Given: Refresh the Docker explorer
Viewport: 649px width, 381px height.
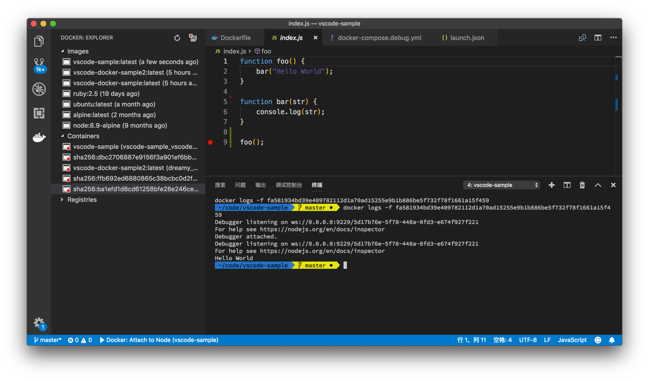Looking at the screenshot, I should 177,38.
